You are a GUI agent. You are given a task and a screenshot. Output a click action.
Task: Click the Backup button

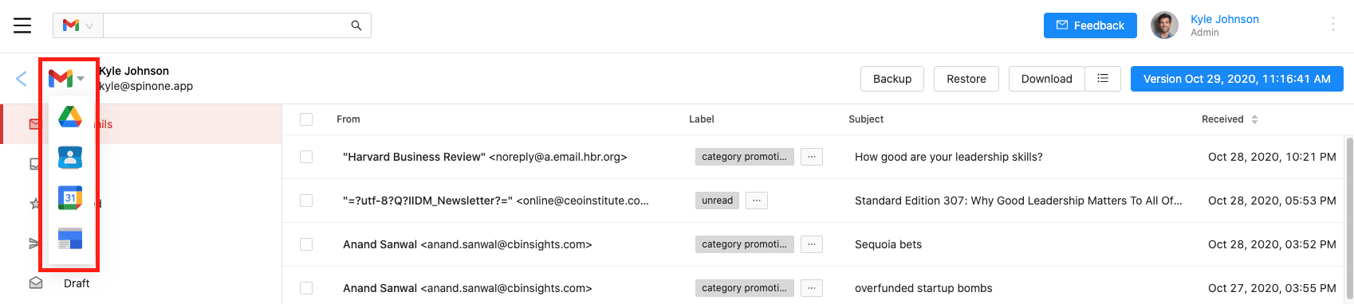[x=892, y=79]
